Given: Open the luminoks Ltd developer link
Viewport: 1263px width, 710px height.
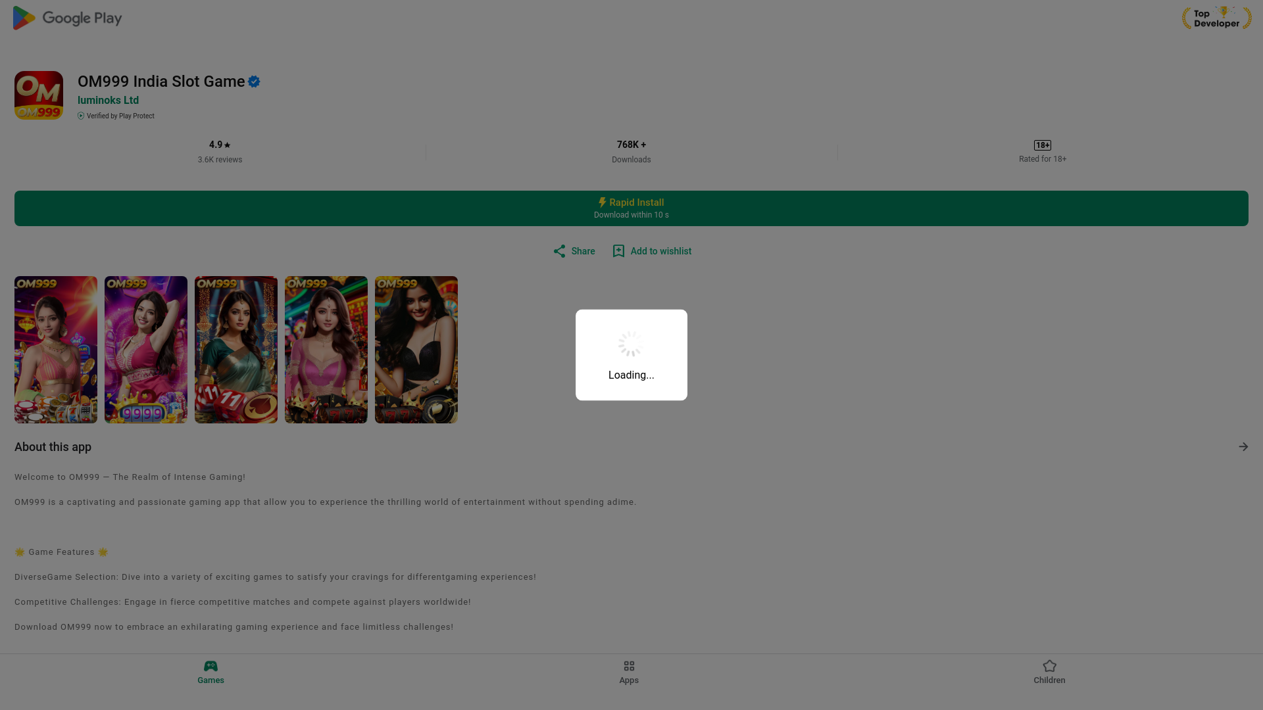Looking at the screenshot, I should point(108,101).
